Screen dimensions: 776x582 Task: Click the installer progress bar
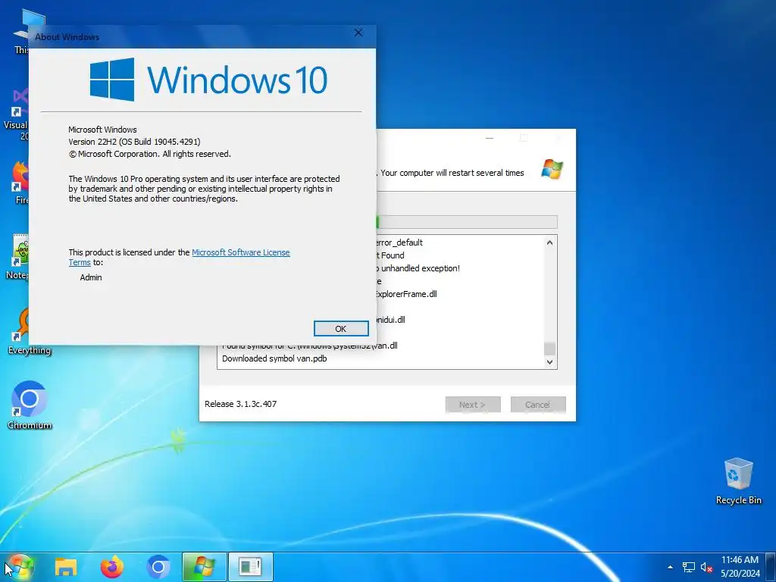click(x=467, y=222)
